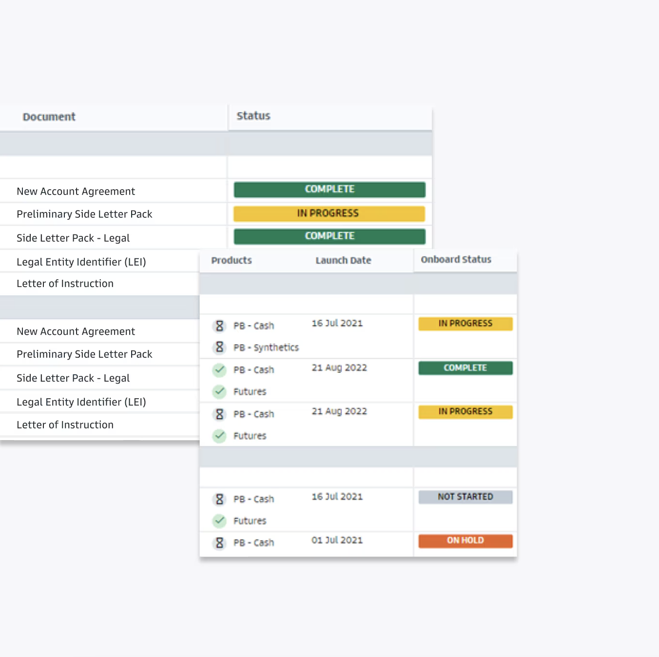659x657 pixels.
Task: Click the Futures label in the COMPLETE row
Action: [250, 391]
